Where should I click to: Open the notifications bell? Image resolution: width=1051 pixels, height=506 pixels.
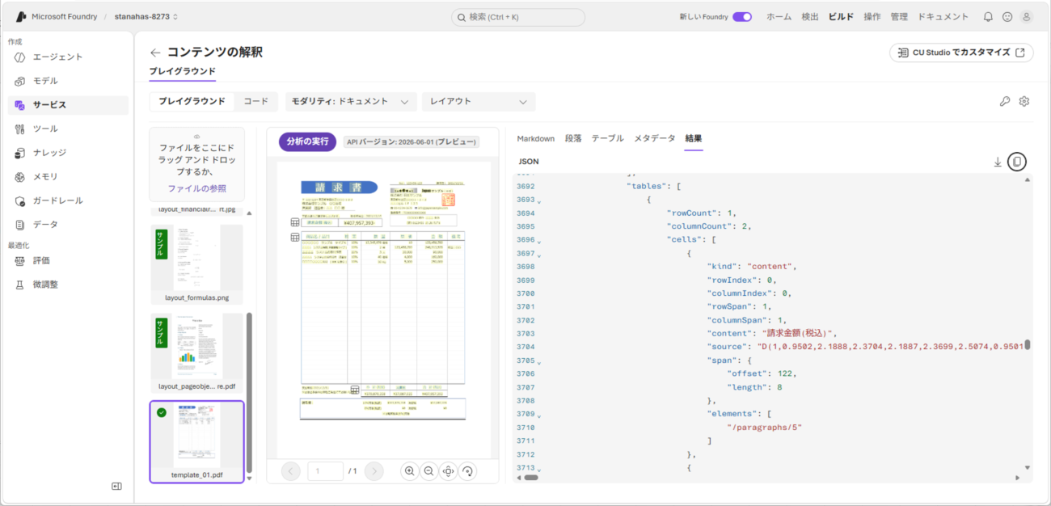988,17
